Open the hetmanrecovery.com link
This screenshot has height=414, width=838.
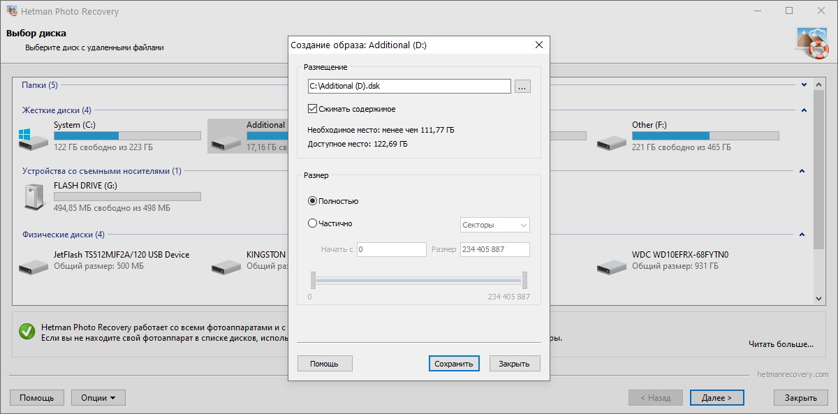tap(793, 374)
